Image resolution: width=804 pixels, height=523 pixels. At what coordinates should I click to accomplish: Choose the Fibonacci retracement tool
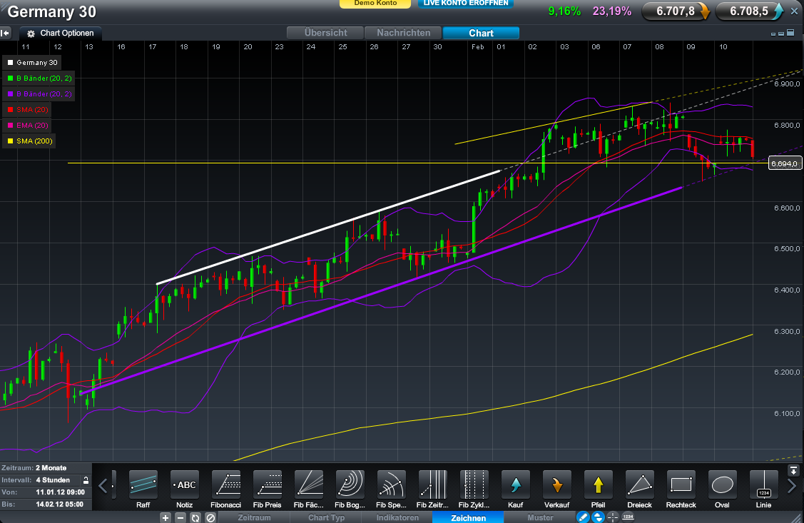tap(225, 489)
